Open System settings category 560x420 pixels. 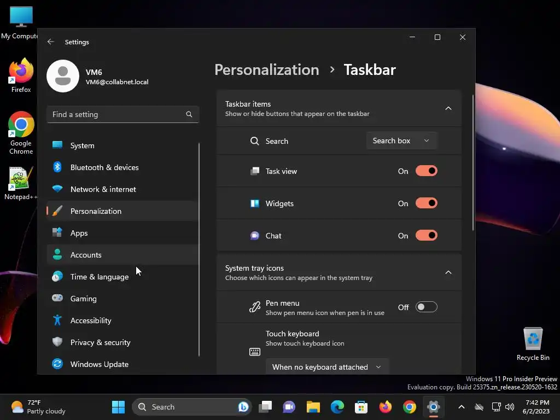point(122,145)
